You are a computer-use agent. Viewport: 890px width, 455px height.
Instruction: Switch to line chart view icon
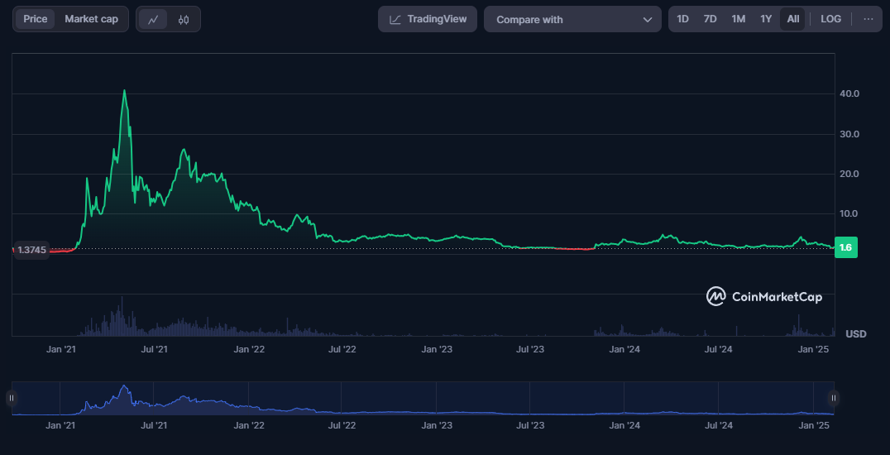153,19
